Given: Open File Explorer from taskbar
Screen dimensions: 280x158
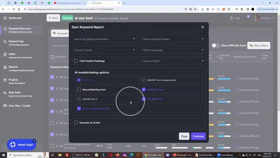Looking at the screenshot, I should click(59, 155).
